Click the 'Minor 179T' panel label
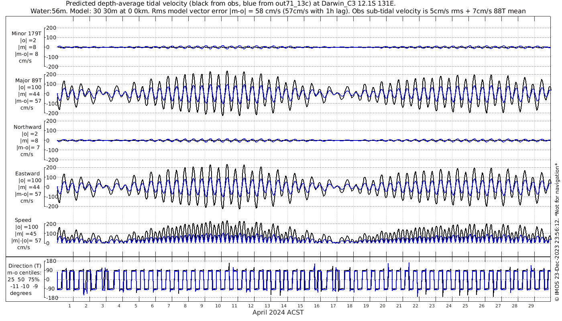The width and height of the screenshot is (562, 321). coord(26,34)
